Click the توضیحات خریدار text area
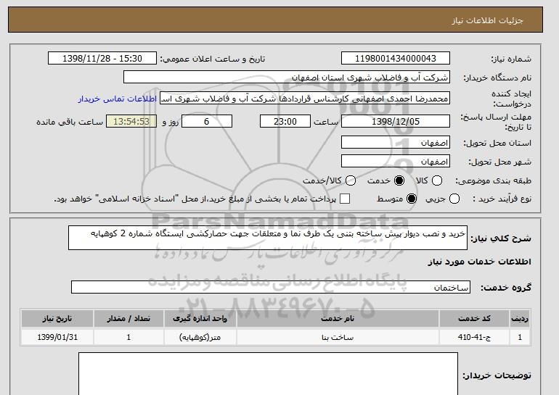 pos(268,374)
